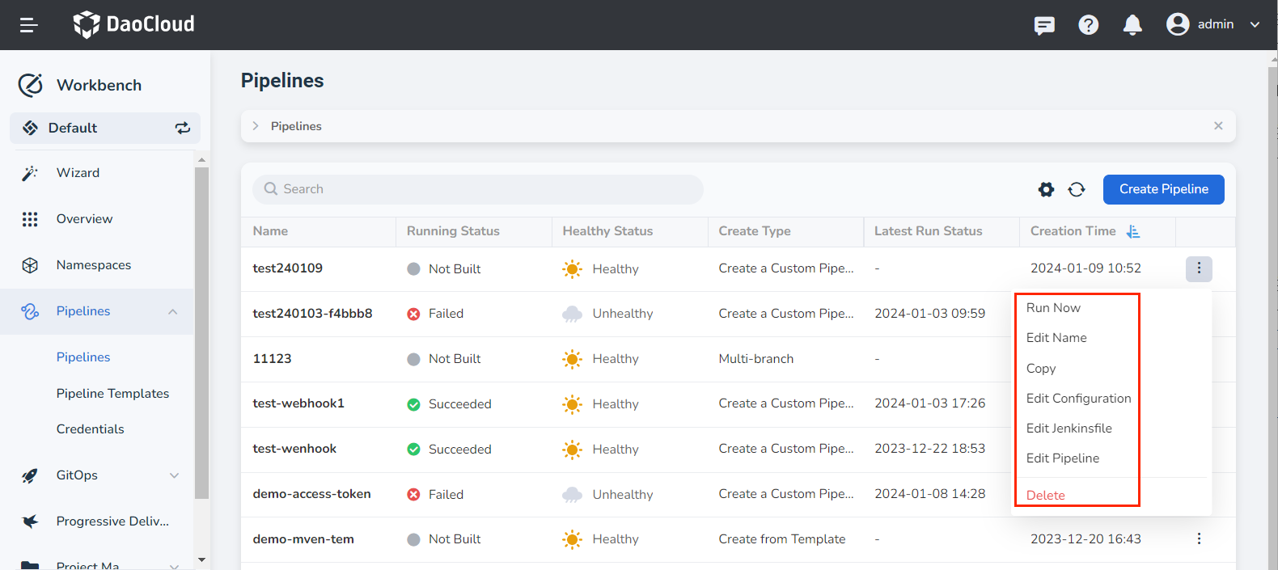Viewport: 1278px width, 570px height.
Task: Sort by Creation Time icon
Action: point(1133,231)
